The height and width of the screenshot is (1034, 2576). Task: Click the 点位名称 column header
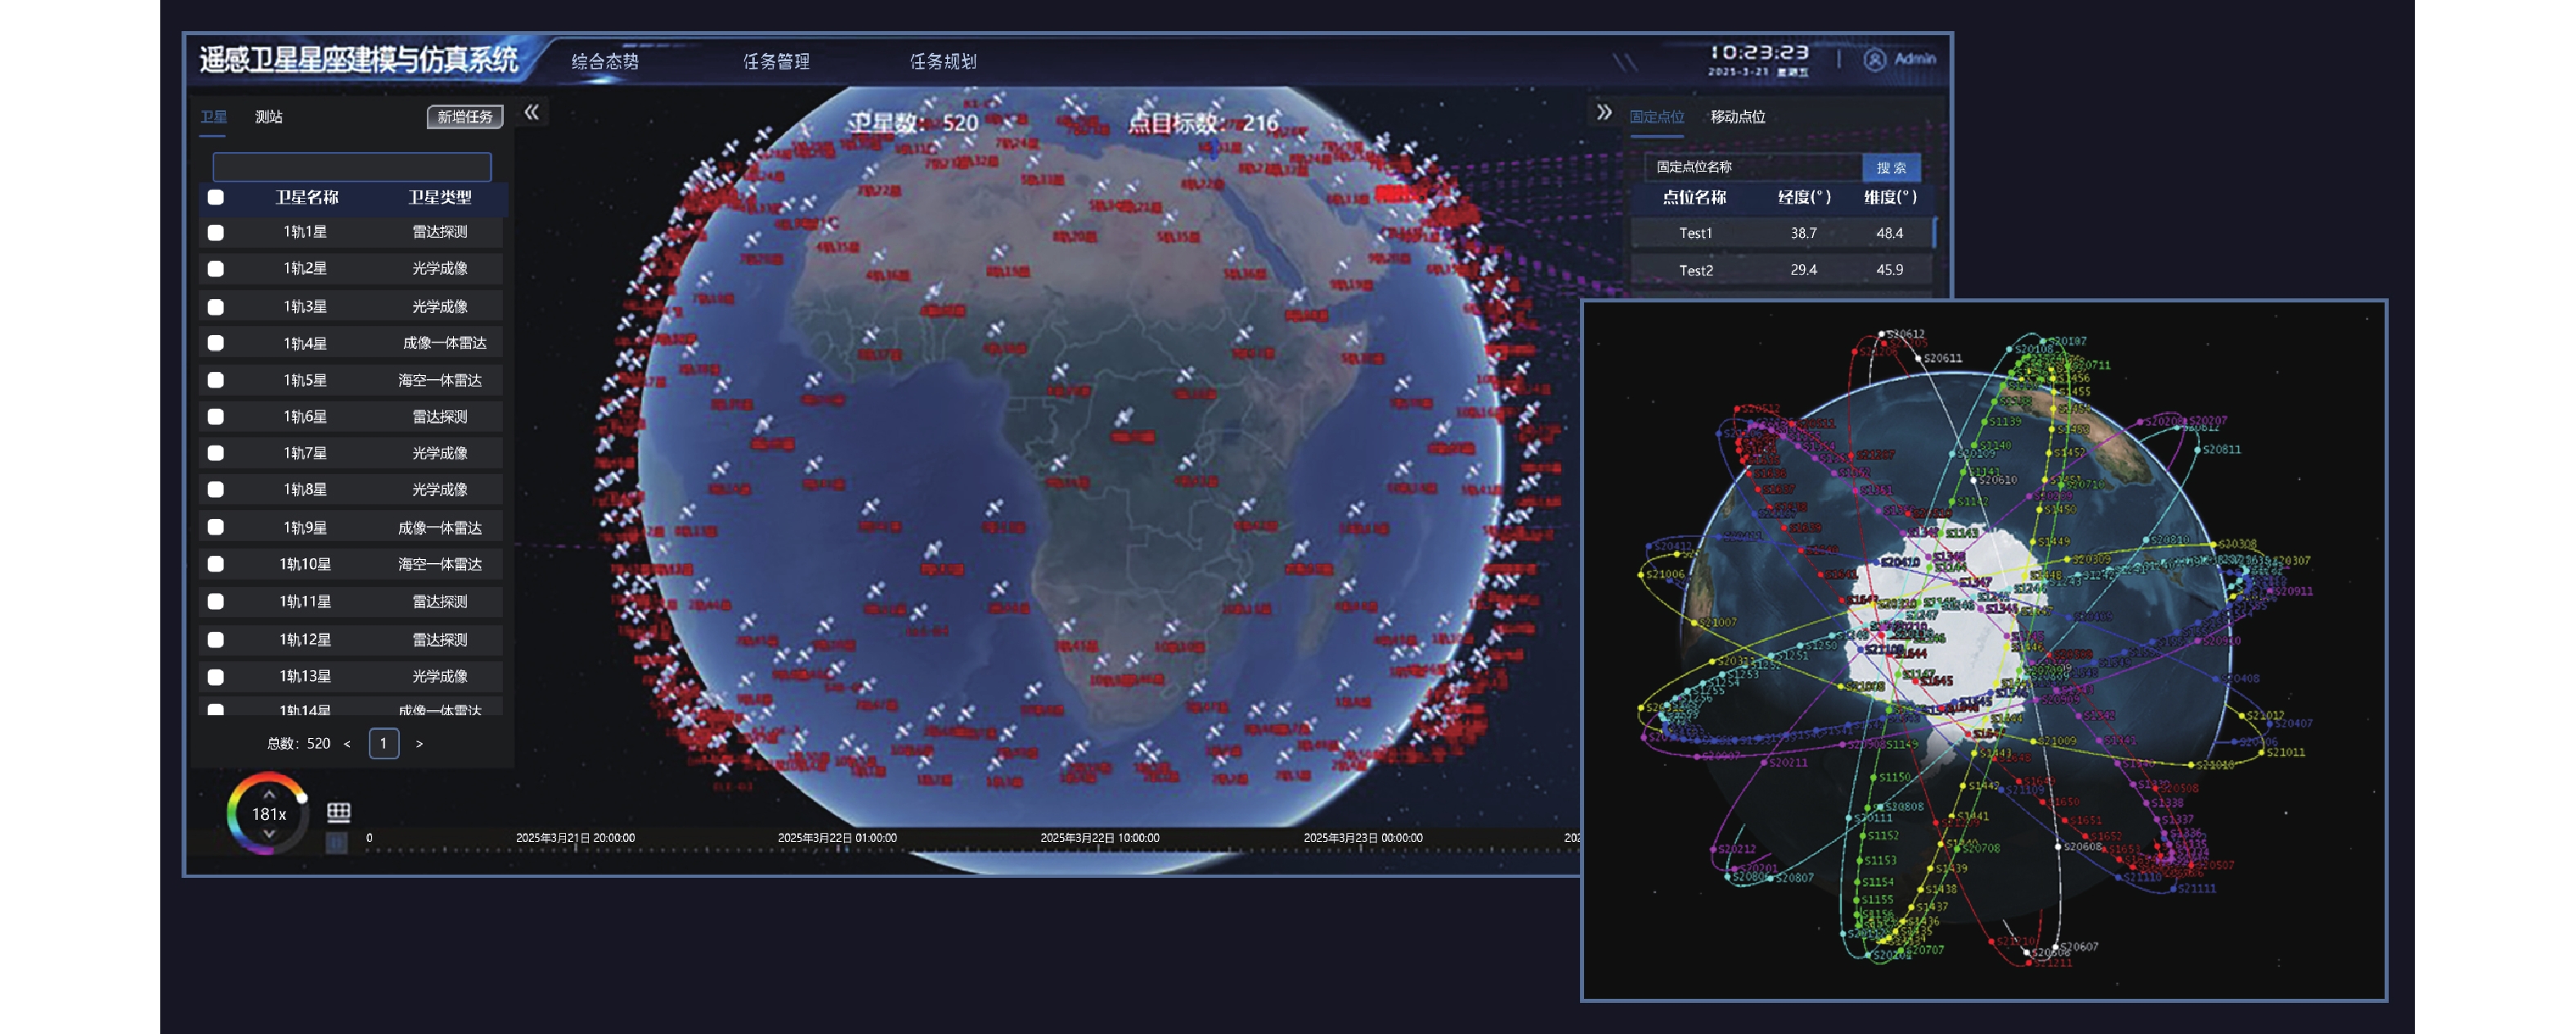1695,197
